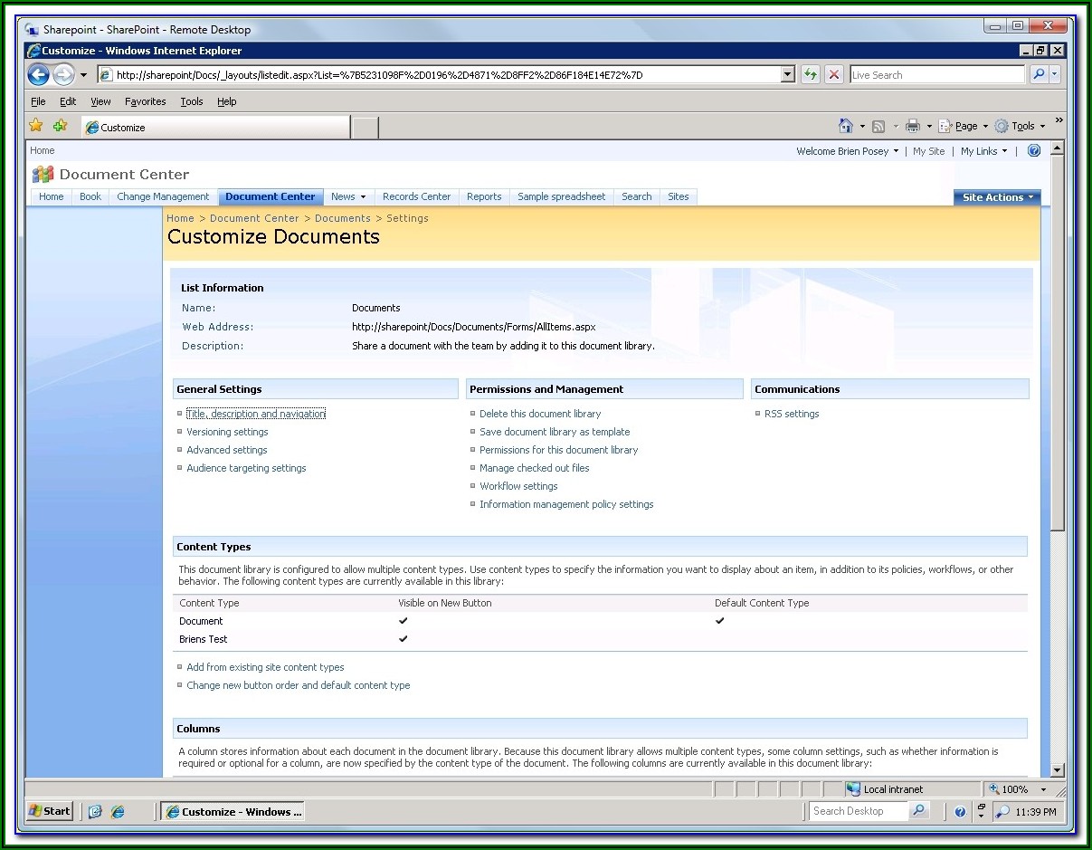This screenshot has height=850, width=1092.
Task: Click the SharePoint help question mark icon
Action: click(1033, 151)
